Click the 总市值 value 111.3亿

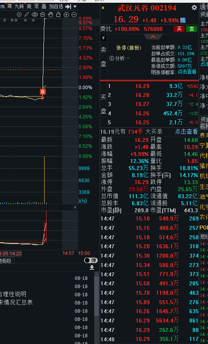click(x=138, y=196)
